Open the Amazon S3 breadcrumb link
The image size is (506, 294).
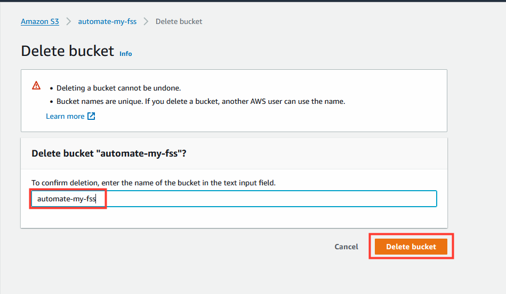tap(39, 22)
